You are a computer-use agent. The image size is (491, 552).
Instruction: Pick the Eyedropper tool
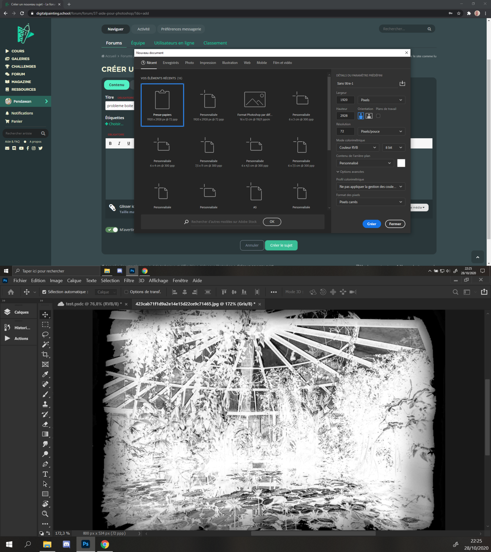(x=45, y=374)
